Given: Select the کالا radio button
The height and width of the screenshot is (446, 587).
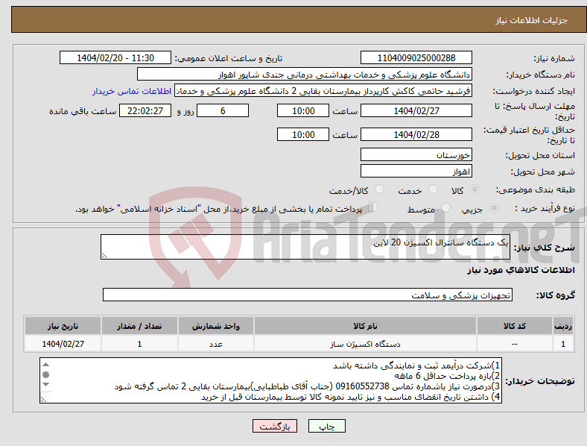Looking at the screenshot, I should 475,189.
